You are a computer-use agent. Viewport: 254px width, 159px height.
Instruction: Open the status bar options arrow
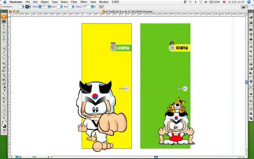pyautogui.click(x=48, y=157)
